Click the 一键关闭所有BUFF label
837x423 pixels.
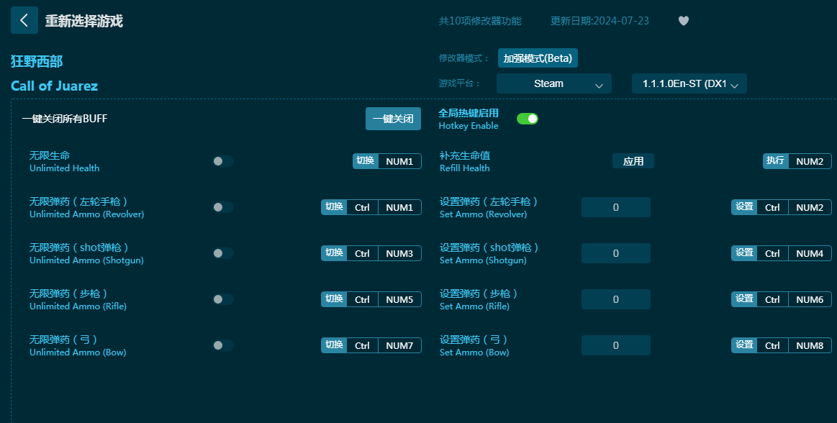click(x=65, y=119)
